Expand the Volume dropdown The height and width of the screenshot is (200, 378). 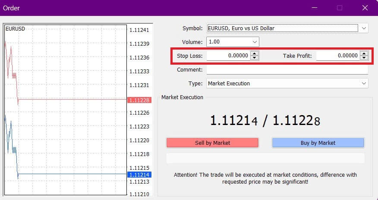[x=255, y=42]
